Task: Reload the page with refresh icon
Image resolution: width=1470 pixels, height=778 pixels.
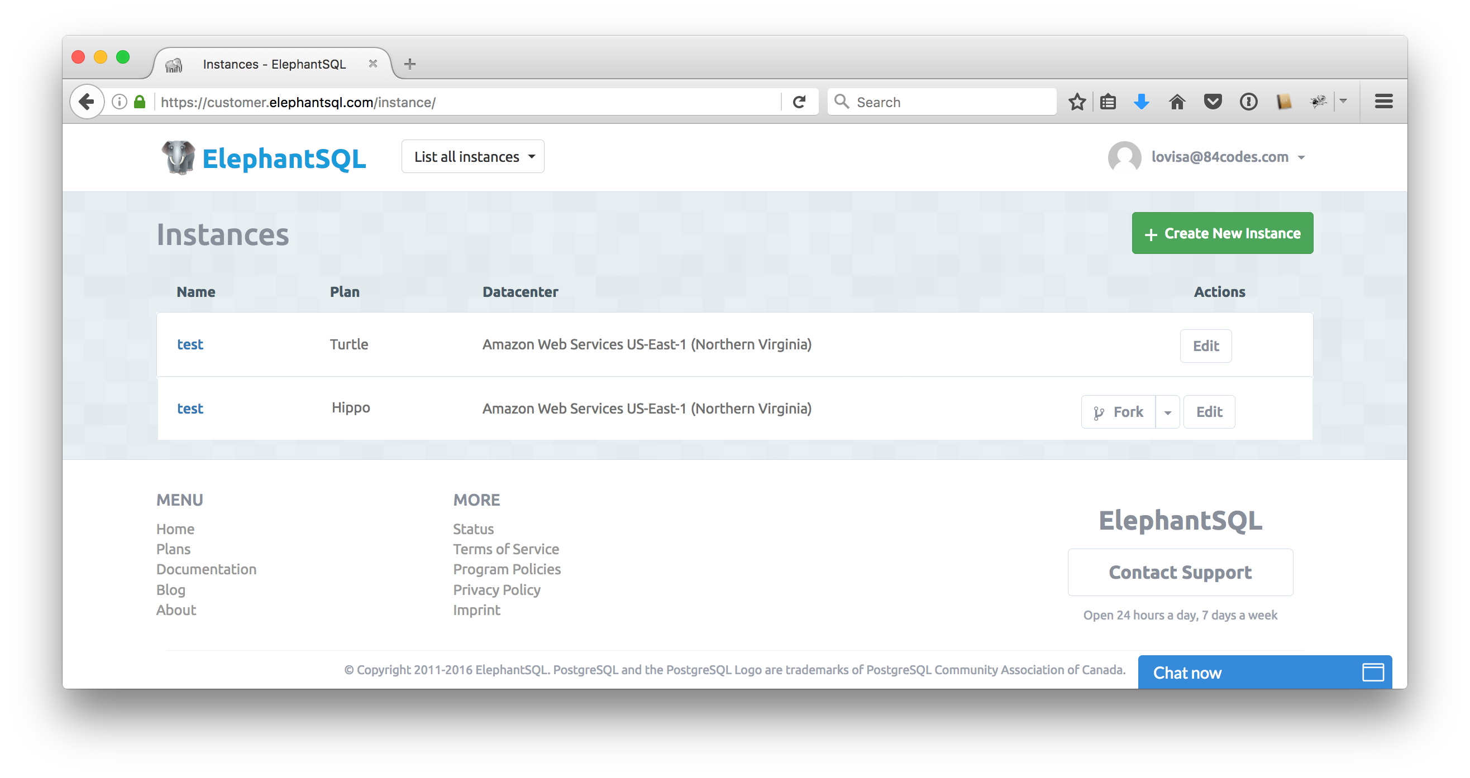Action: coord(799,102)
